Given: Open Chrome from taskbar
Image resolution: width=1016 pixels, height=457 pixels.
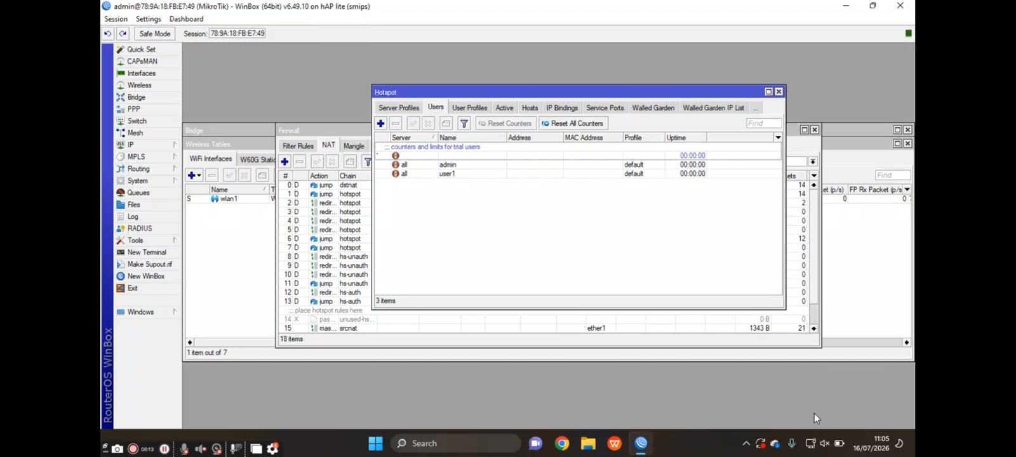Looking at the screenshot, I should pos(562,444).
